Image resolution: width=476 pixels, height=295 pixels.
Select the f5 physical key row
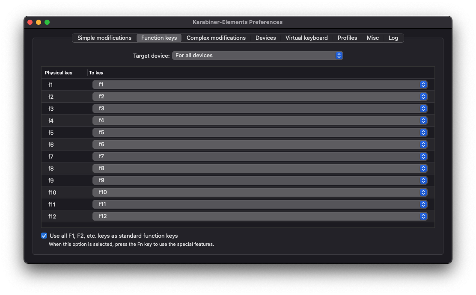click(x=51, y=133)
